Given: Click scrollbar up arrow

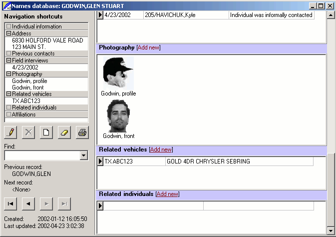Looking at the screenshot, I should [331, 15].
